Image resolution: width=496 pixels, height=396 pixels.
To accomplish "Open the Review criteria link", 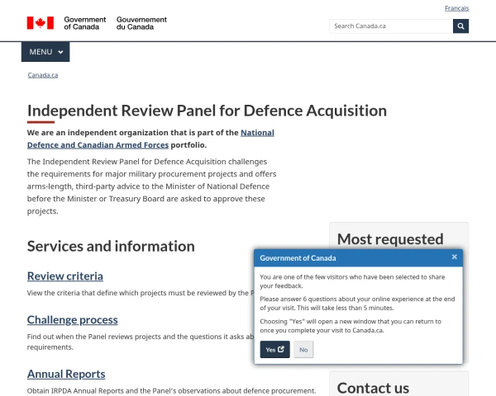I will (x=65, y=276).
